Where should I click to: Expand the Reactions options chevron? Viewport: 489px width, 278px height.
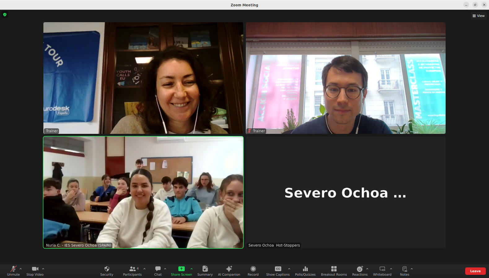(x=367, y=269)
